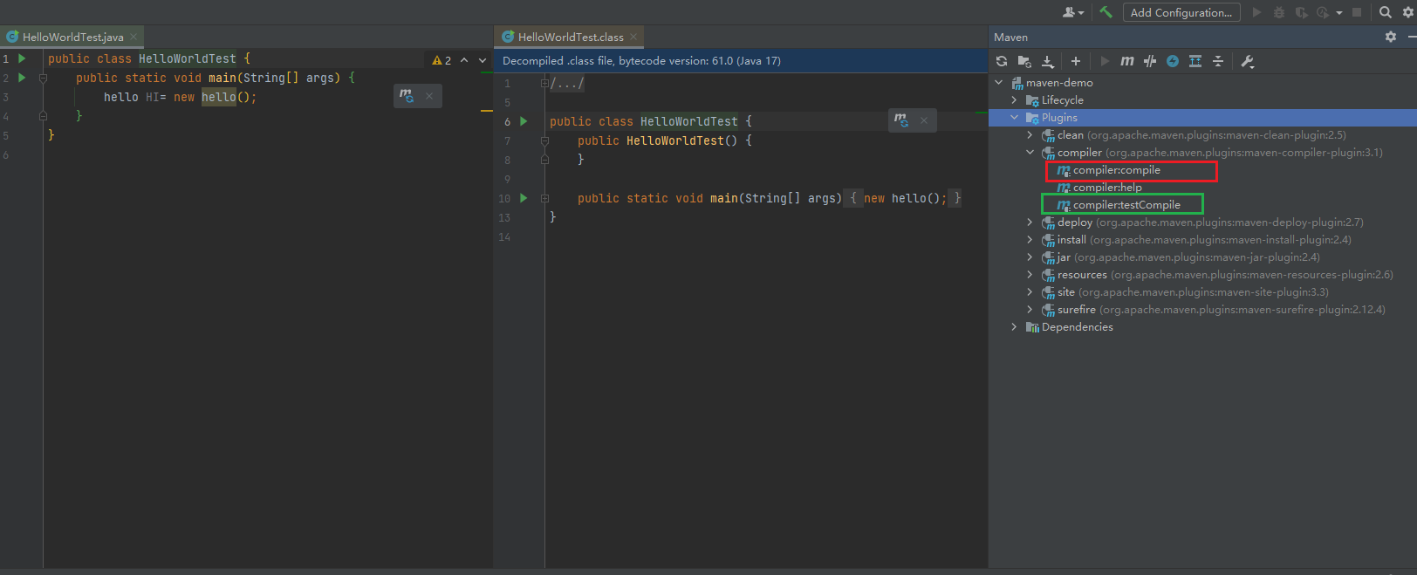Run class from line 1 gutter arrow in java editor
This screenshot has width=1417, height=575.
(23, 58)
